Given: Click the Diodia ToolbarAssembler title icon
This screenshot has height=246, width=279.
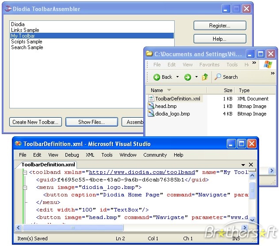Looking at the screenshot, I should pyautogui.click(x=8, y=9).
